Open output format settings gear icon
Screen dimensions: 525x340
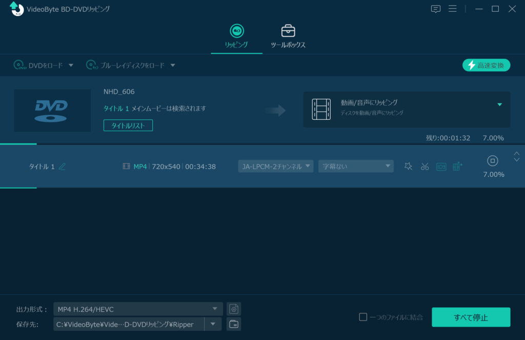[234, 309]
